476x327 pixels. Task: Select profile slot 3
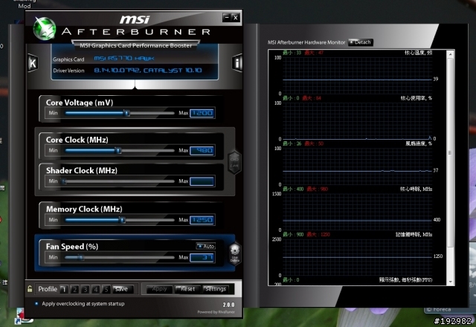pyautogui.click(x=85, y=289)
